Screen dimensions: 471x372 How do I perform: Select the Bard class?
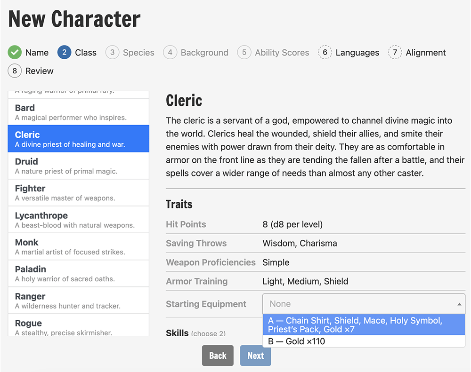coord(78,112)
